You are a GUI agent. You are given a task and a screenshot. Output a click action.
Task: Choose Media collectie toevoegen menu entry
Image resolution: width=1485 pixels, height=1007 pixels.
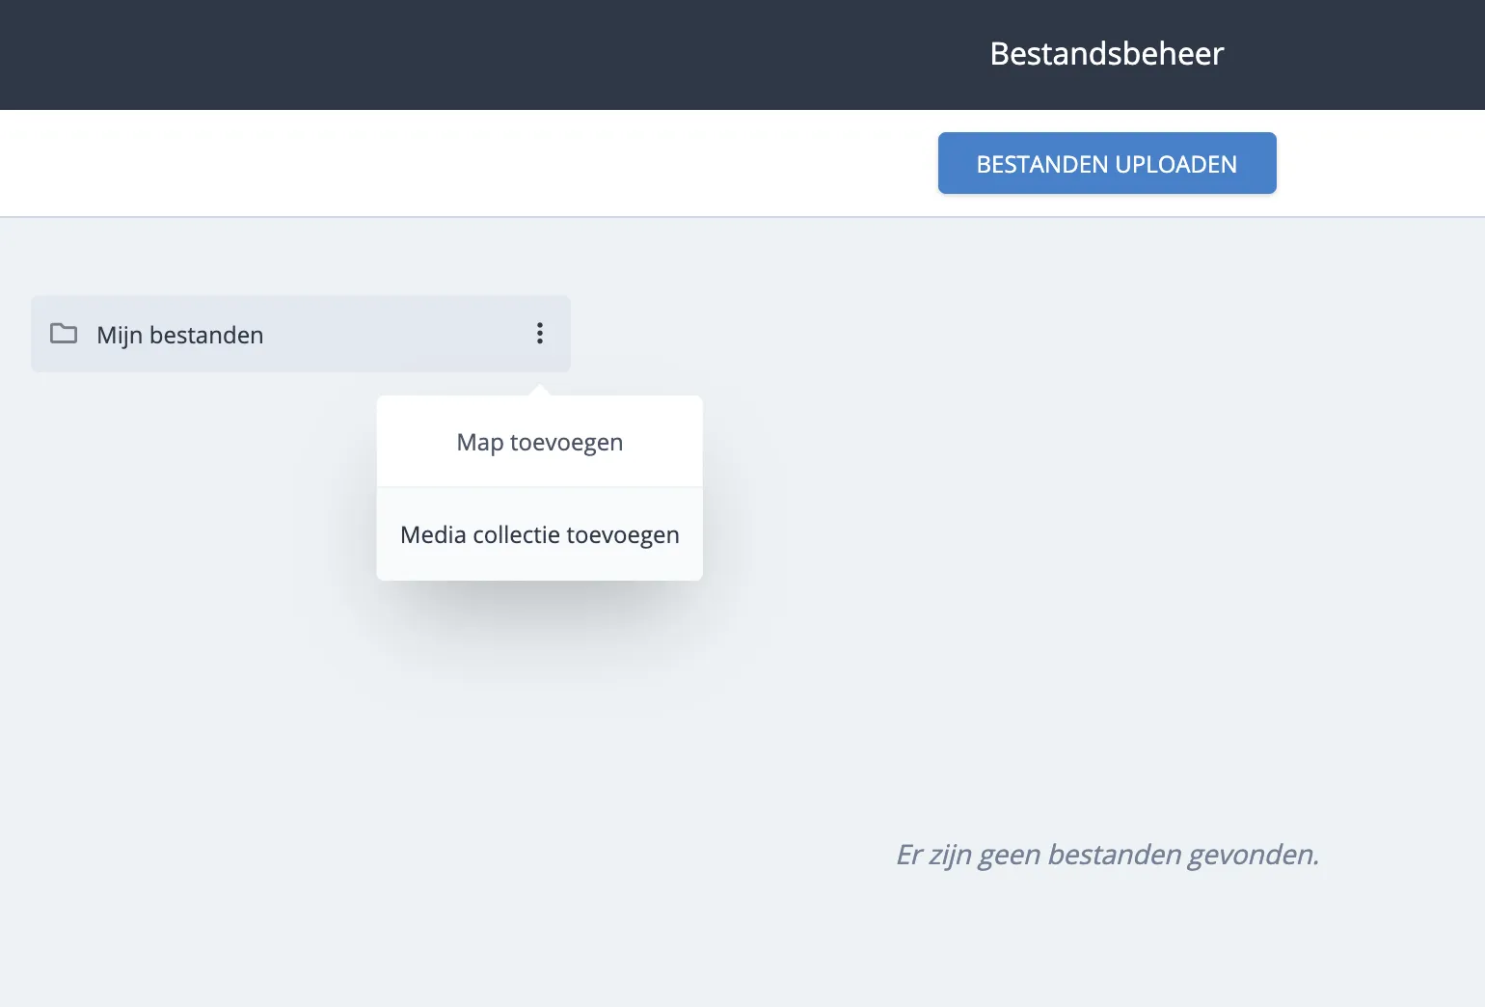(x=539, y=534)
